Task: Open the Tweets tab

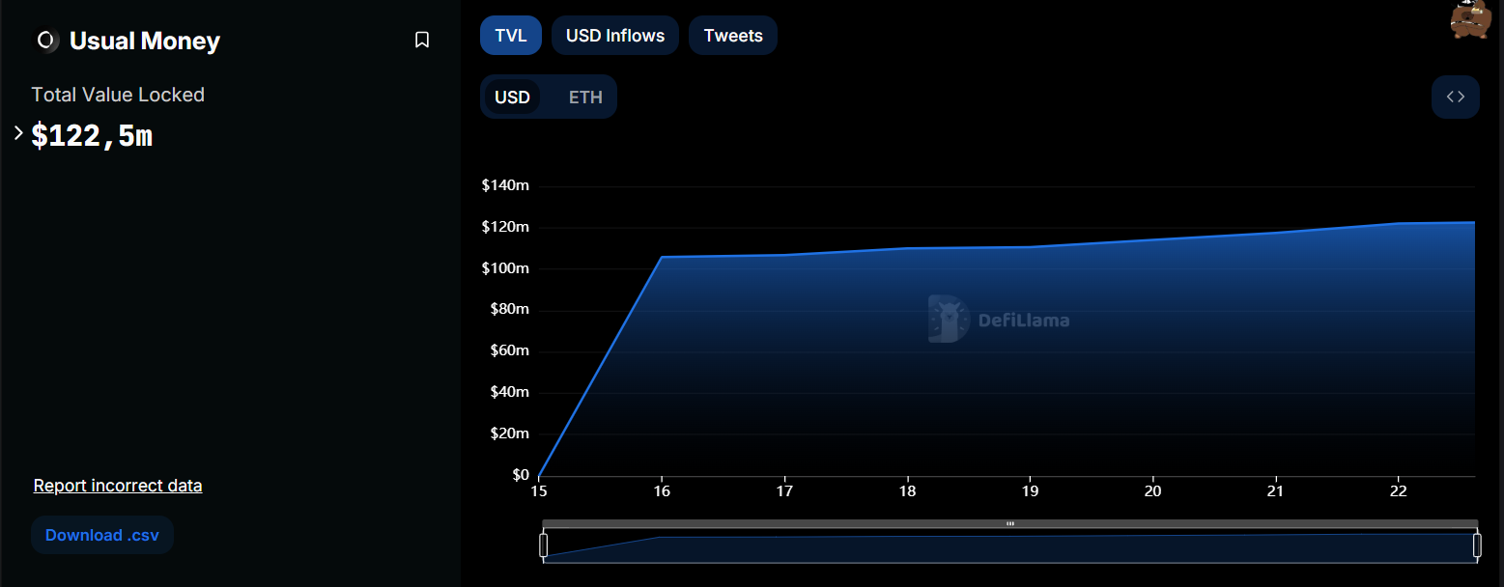Action: pyautogui.click(x=732, y=35)
